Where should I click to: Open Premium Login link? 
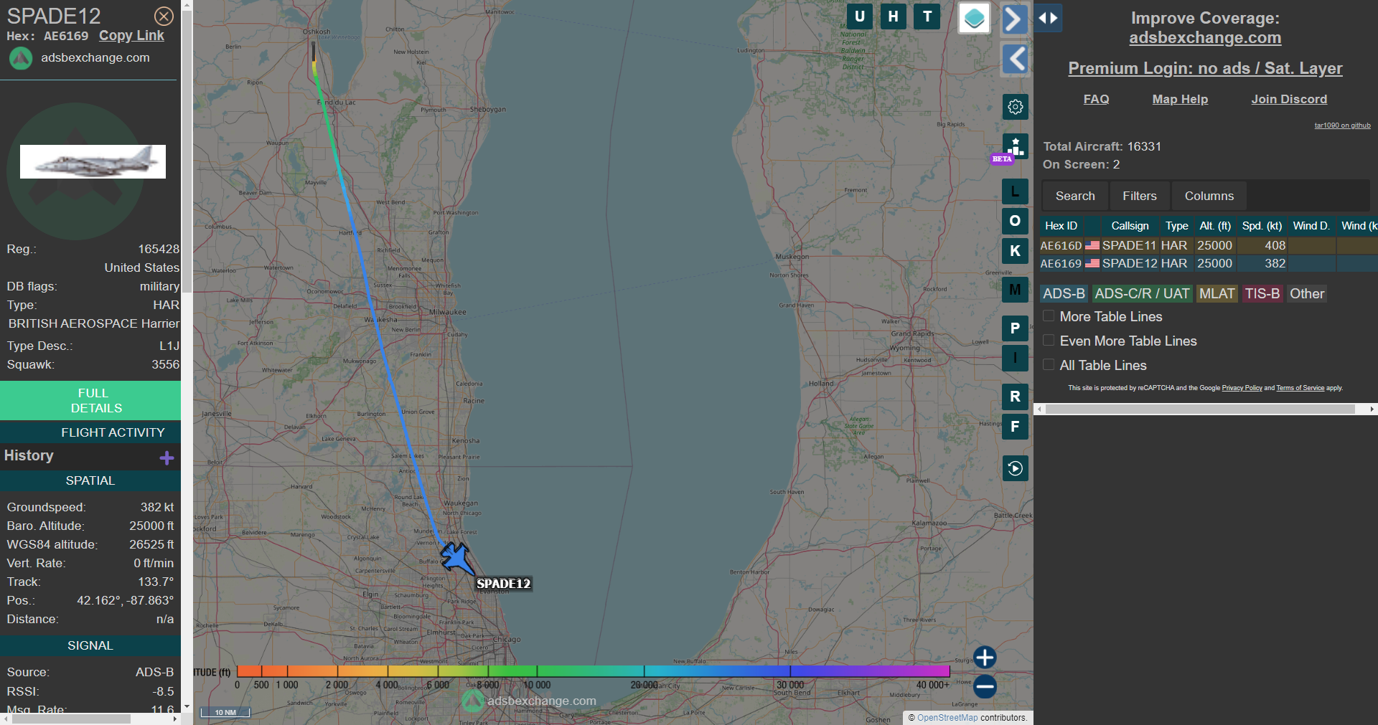1205,68
